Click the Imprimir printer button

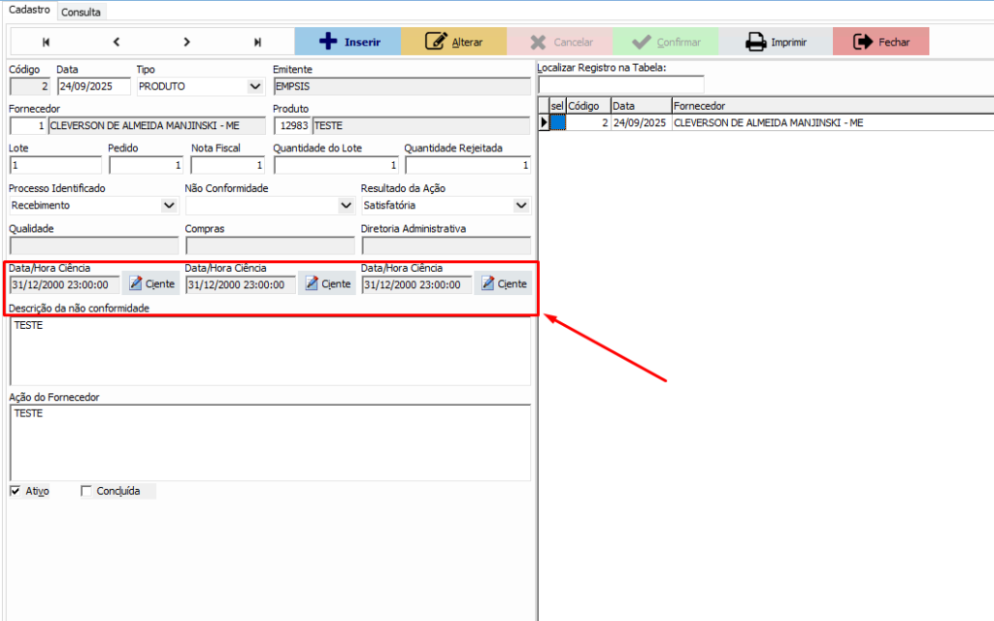[775, 42]
